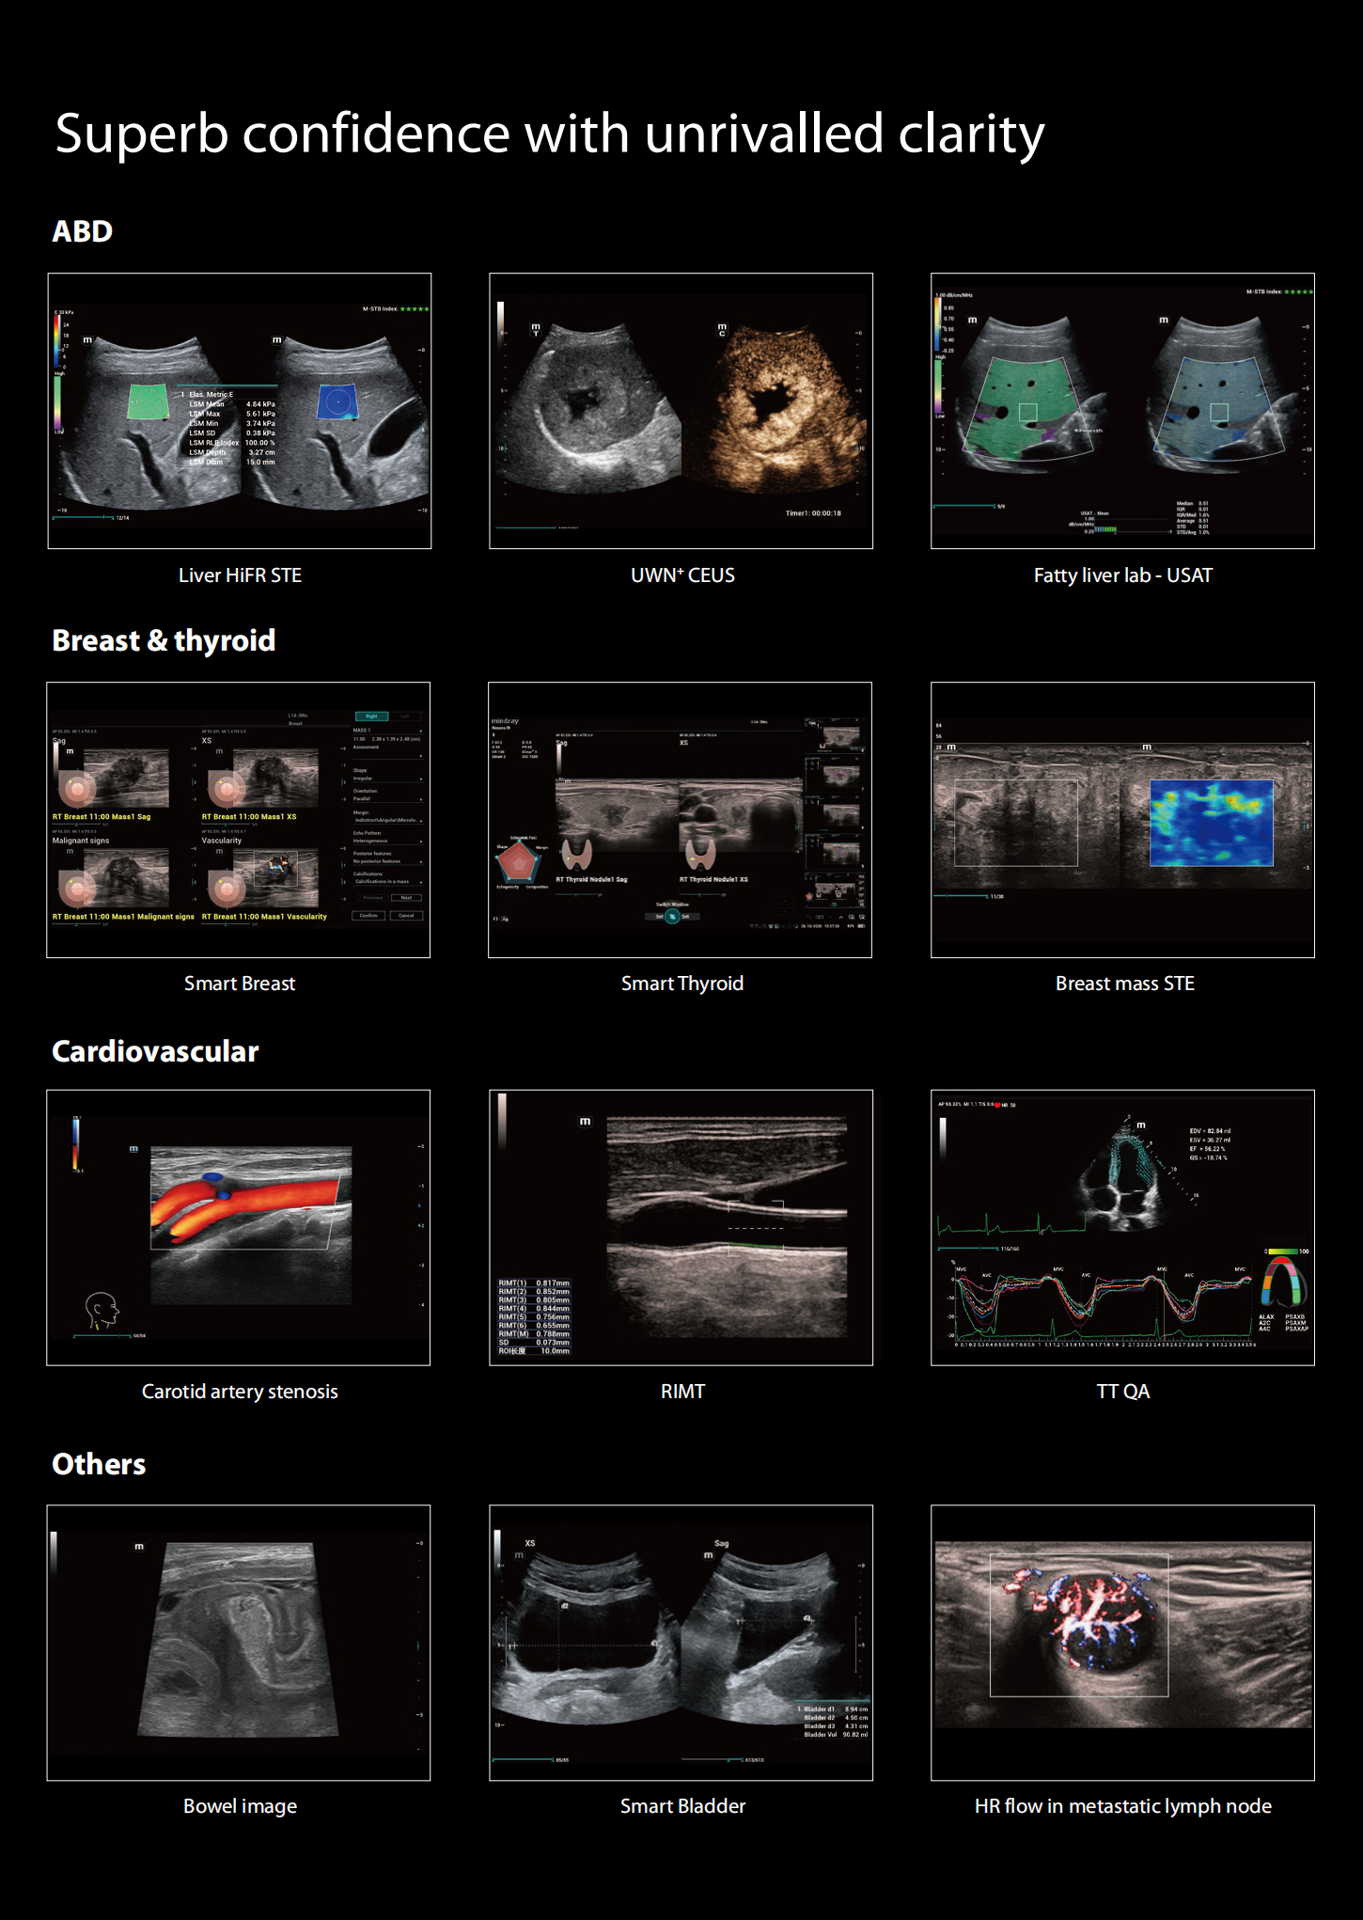Click the Bladder Vol 90.82 ml row
Screen dimensions: 1363x1920
836,1734
